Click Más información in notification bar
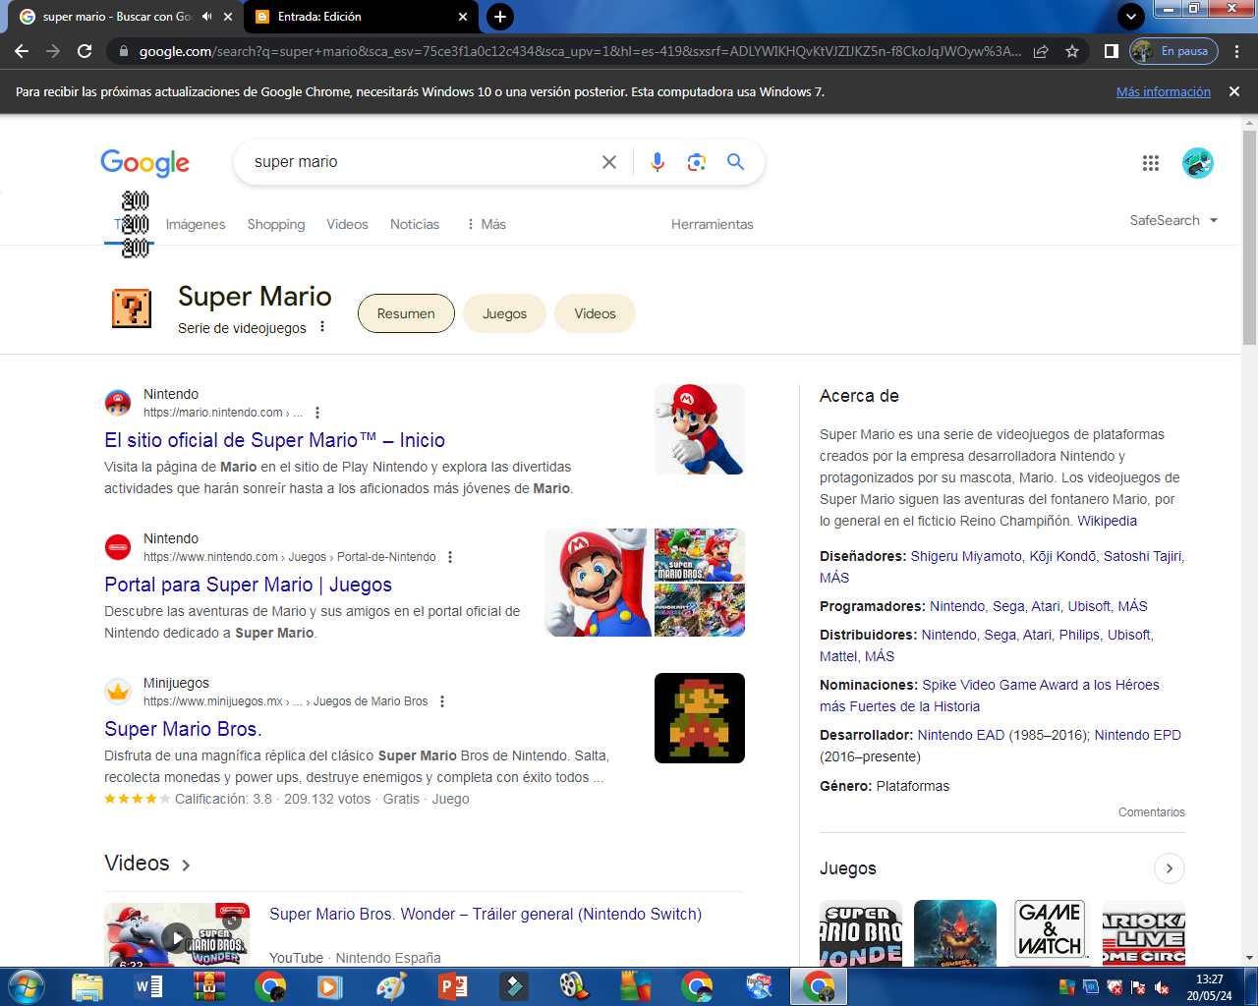 [x=1164, y=91]
